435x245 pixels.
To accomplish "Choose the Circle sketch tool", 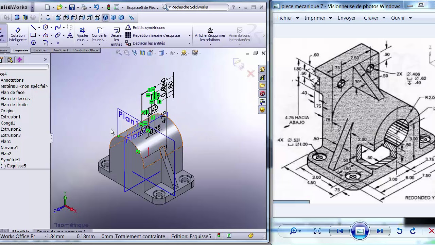I will (46, 27).
